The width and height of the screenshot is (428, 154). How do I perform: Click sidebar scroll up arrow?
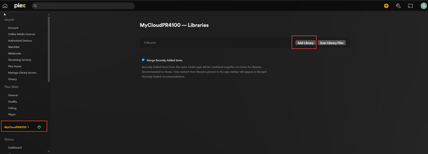49,14
